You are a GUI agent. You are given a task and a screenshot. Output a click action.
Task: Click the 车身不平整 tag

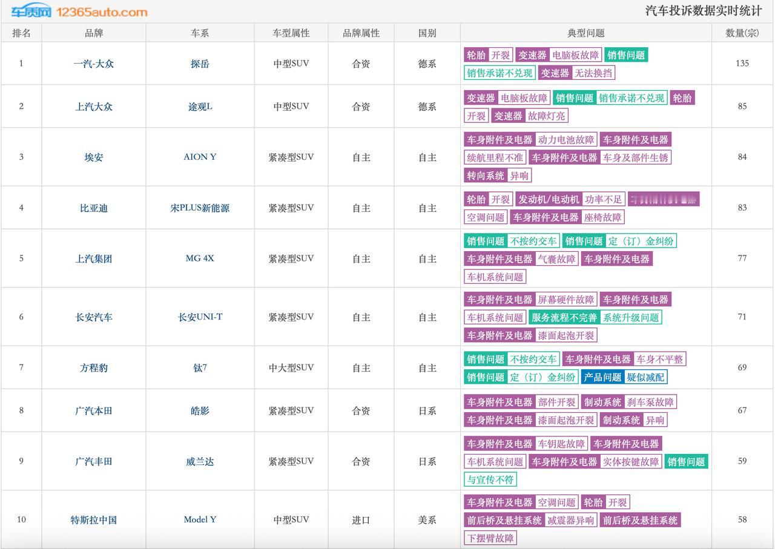click(x=659, y=359)
